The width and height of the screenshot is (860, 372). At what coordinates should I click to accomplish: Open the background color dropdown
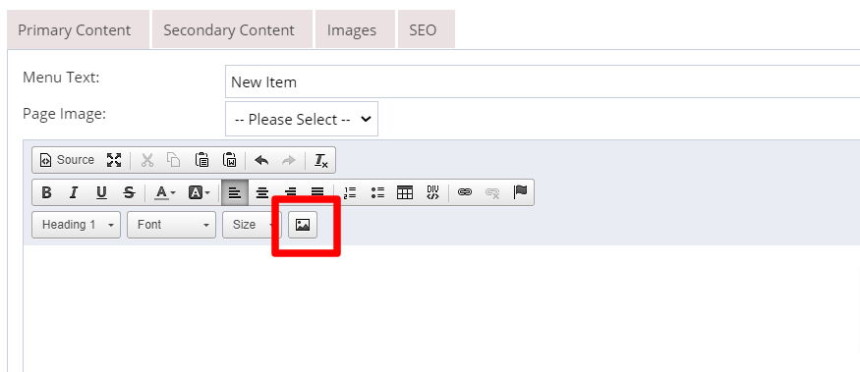click(x=200, y=192)
